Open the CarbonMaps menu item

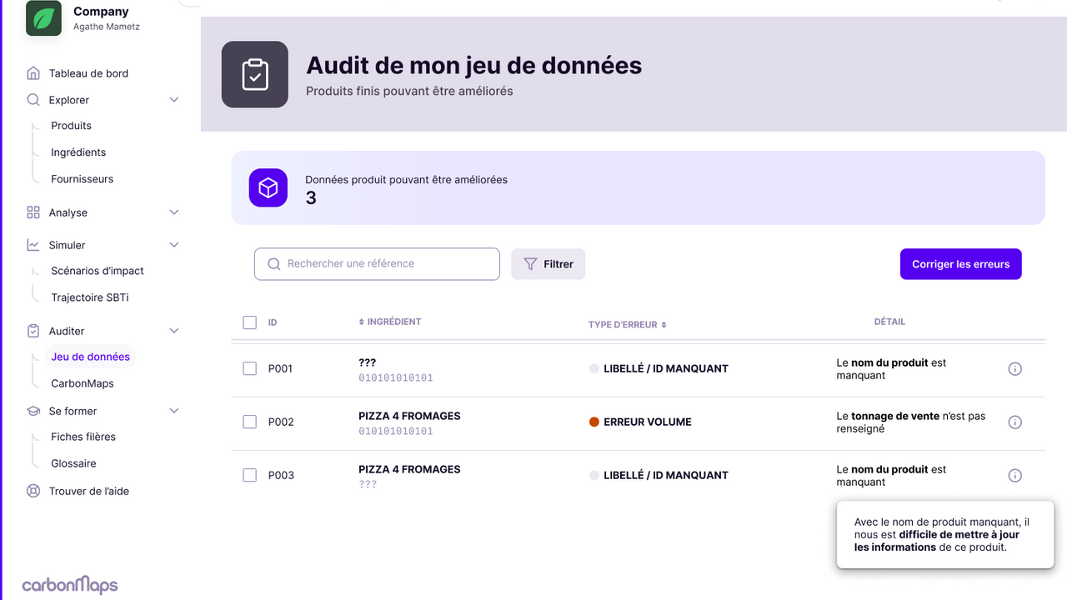click(82, 383)
